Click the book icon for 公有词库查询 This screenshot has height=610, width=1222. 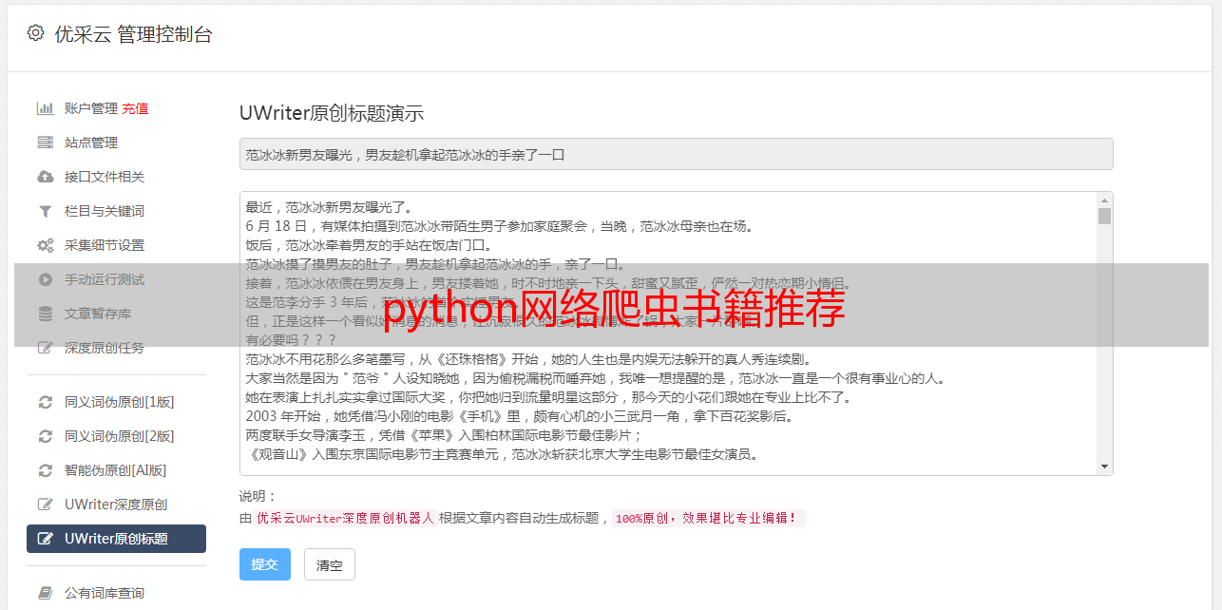pos(45,593)
